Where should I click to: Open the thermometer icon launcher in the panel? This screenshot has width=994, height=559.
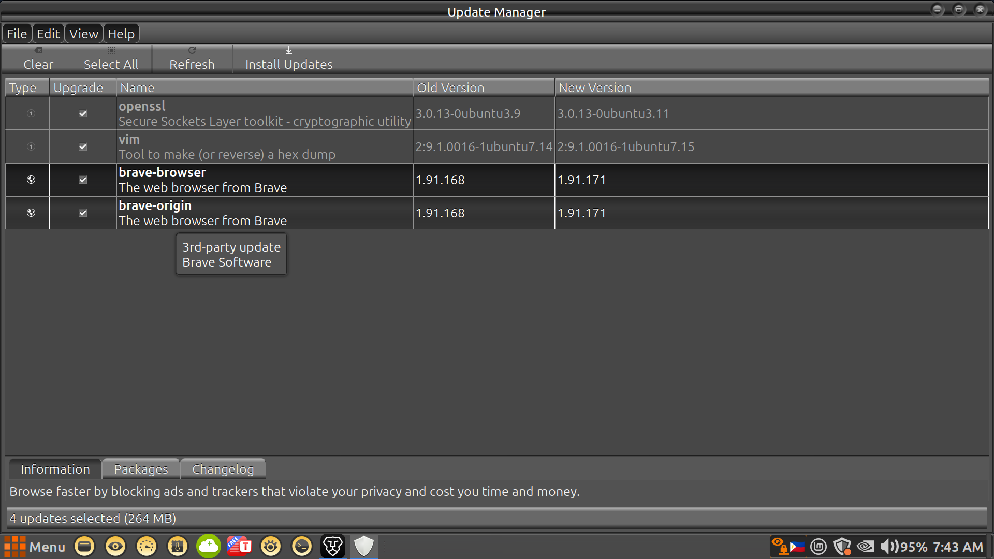[x=178, y=546]
